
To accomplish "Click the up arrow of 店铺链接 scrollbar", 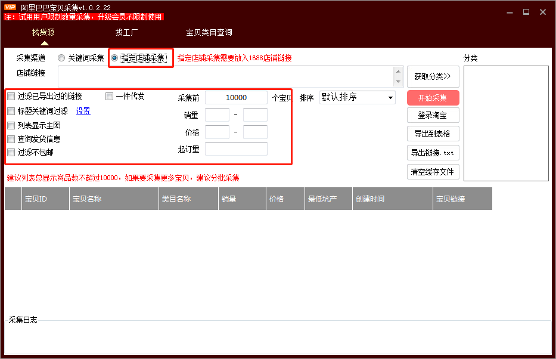I will 398,72.
